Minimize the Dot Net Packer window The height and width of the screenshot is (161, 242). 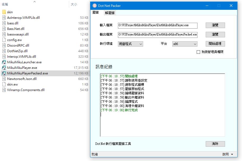click(207, 6)
